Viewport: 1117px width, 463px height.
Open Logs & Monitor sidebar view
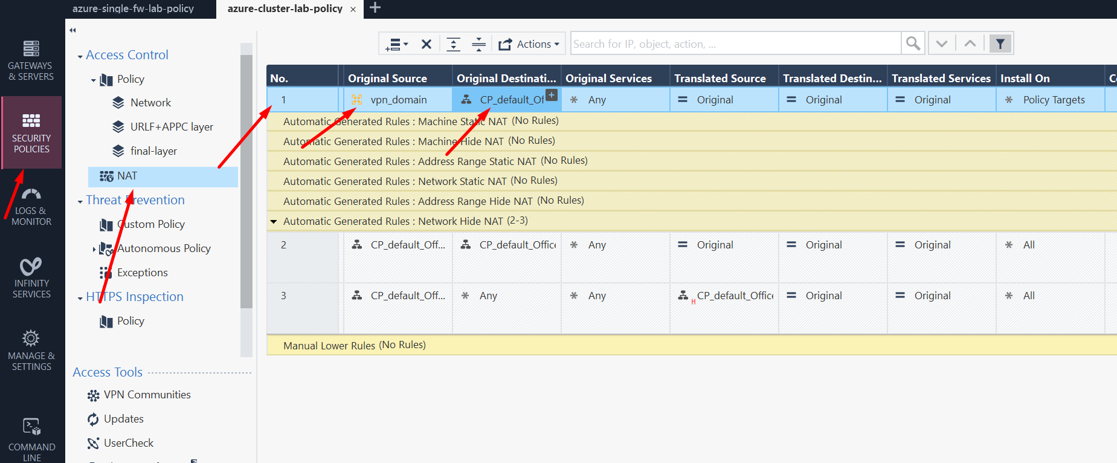[x=31, y=206]
